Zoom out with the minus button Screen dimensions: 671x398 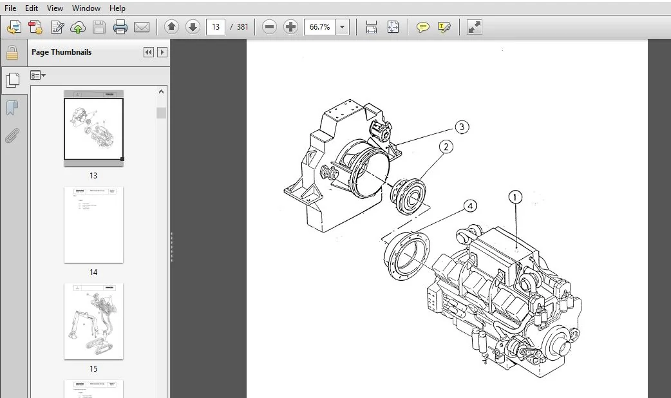(x=270, y=27)
